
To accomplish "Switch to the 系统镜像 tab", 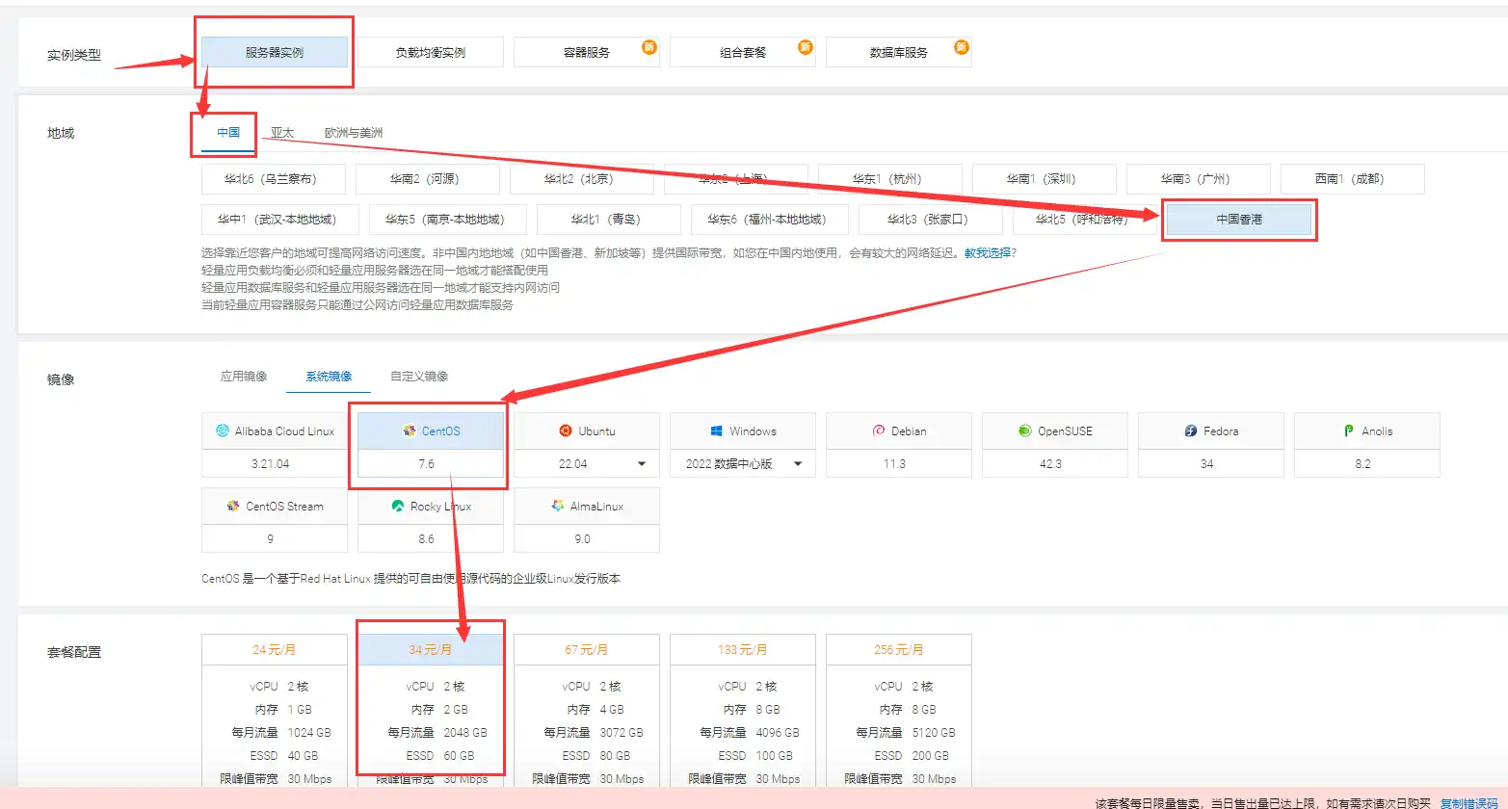I will click(x=329, y=377).
